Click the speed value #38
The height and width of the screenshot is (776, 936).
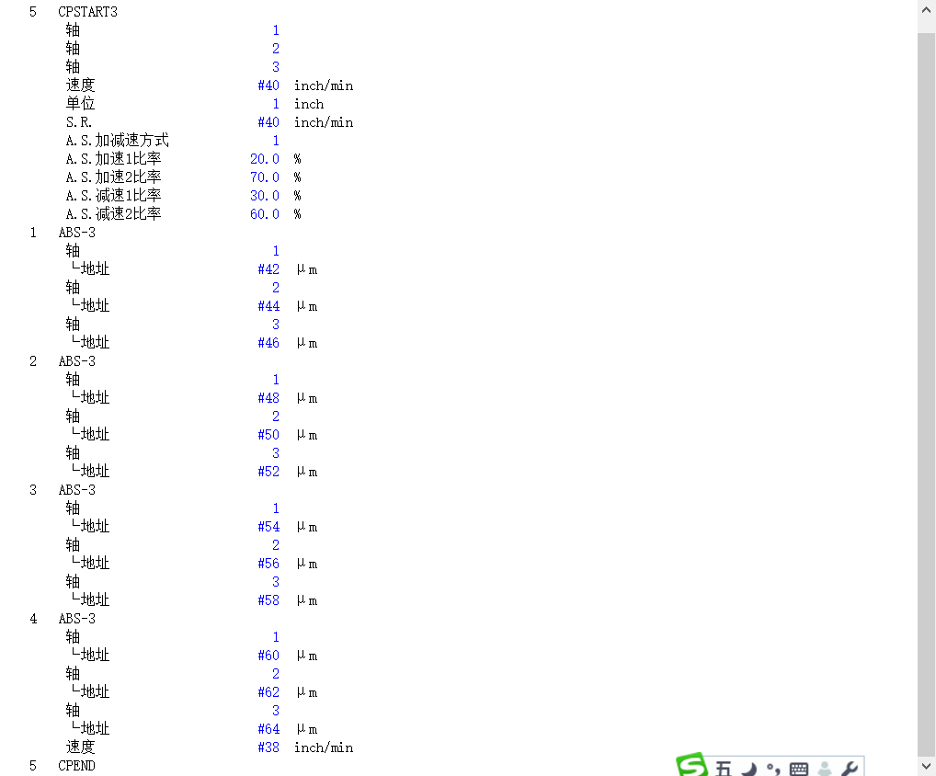click(x=268, y=747)
